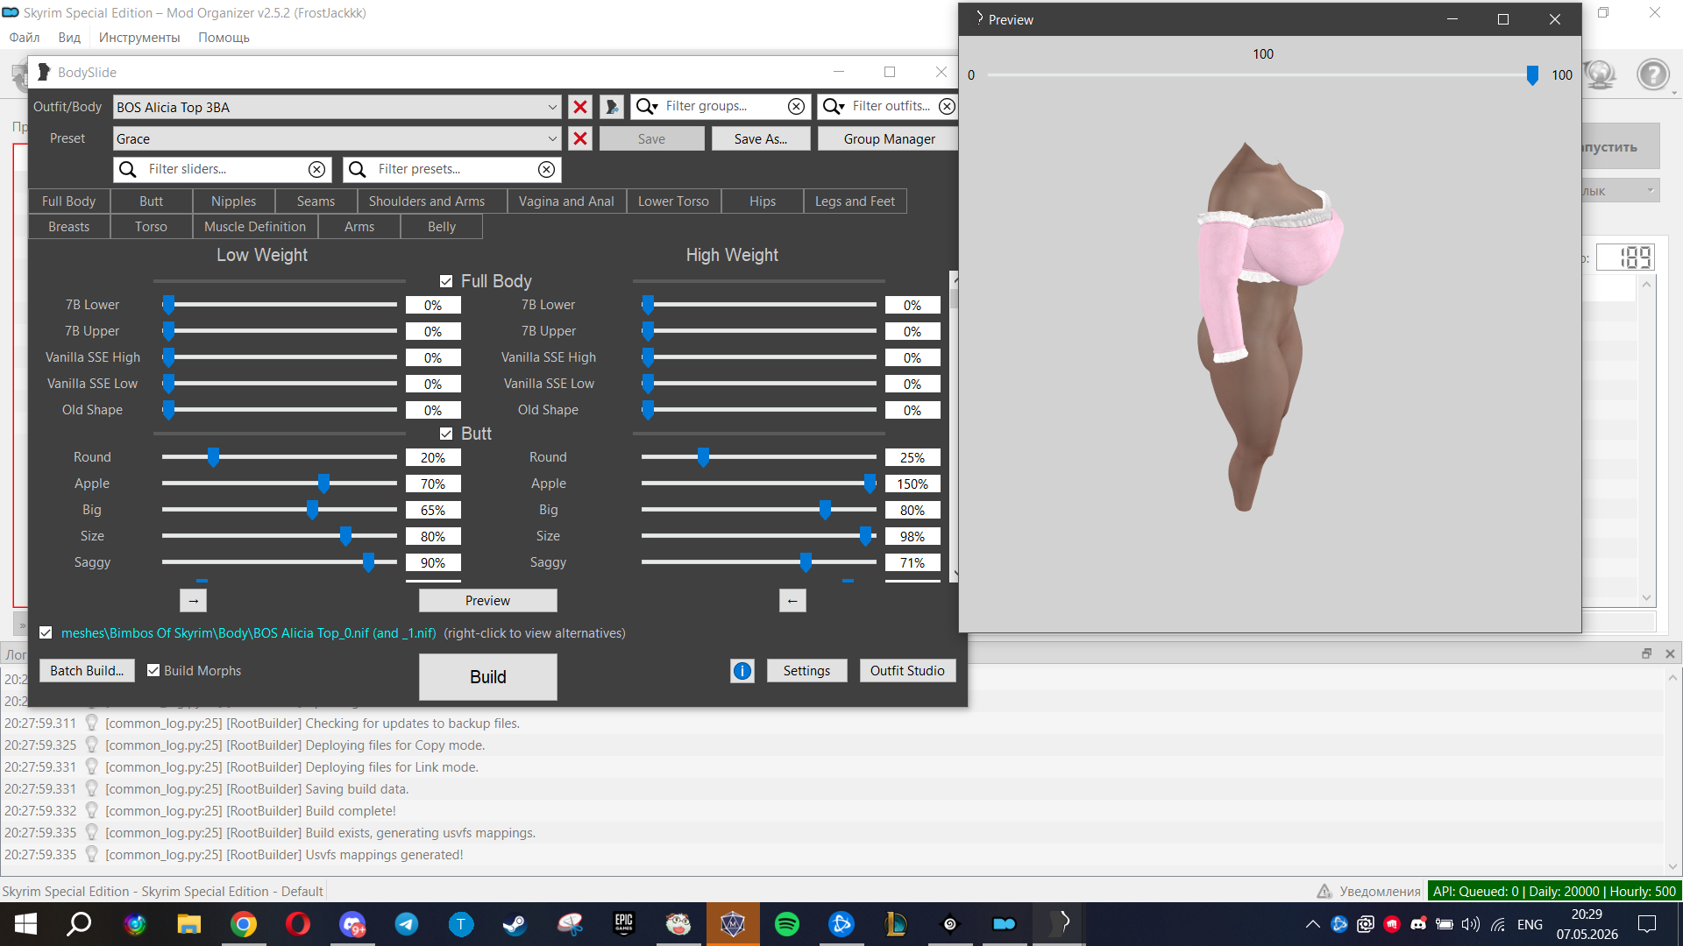The image size is (1683, 946).
Task: Open the taskbar clock and date
Action: [1587, 924]
